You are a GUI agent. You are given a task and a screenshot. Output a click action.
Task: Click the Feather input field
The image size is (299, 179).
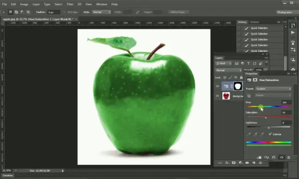click(54, 13)
